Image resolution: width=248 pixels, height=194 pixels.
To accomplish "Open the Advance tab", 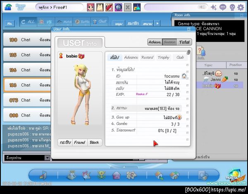I will (131, 57).
